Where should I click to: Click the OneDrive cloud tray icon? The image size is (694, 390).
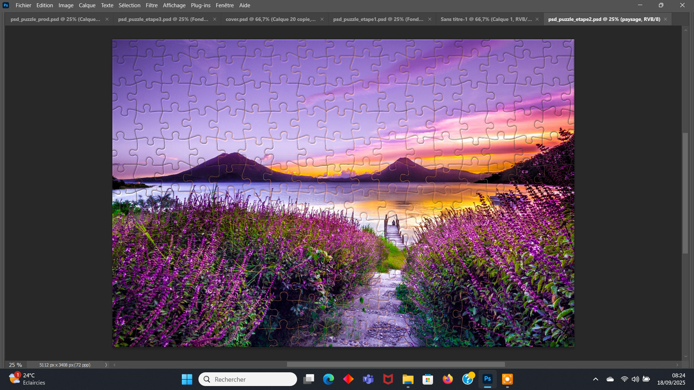point(610,379)
